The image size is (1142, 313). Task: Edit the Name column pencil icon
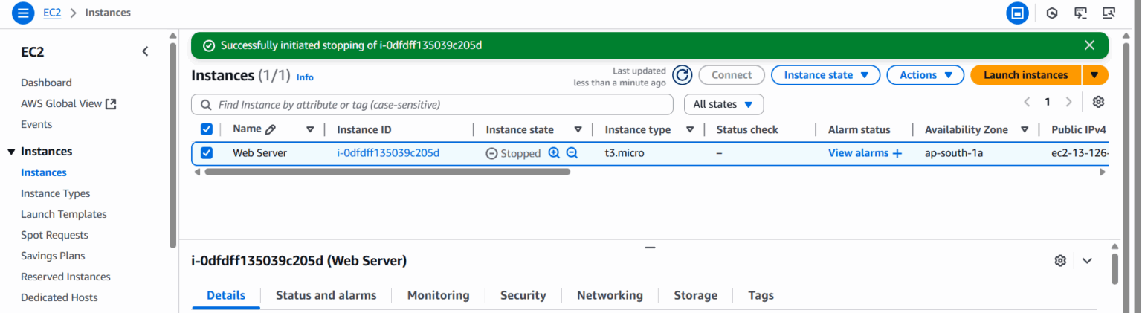point(271,129)
